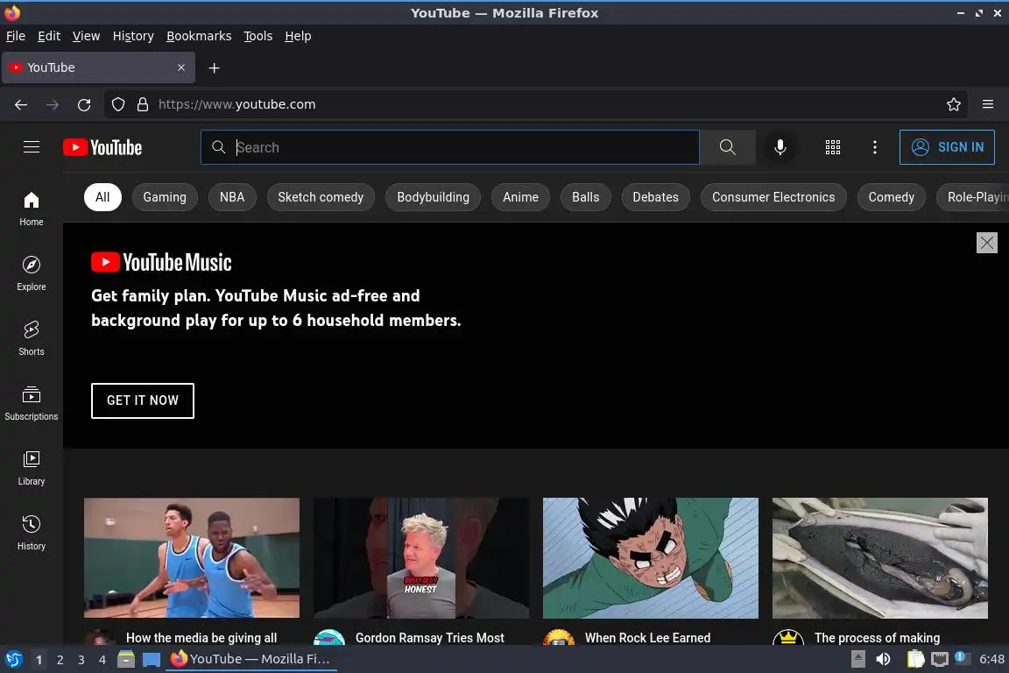Viewport: 1009px width, 673px height.
Task: Open Firefox application menu
Action: (x=988, y=104)
